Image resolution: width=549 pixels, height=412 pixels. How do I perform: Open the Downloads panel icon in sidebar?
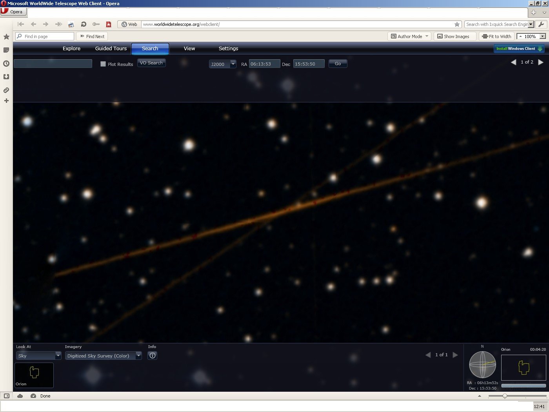click(6, 77)
